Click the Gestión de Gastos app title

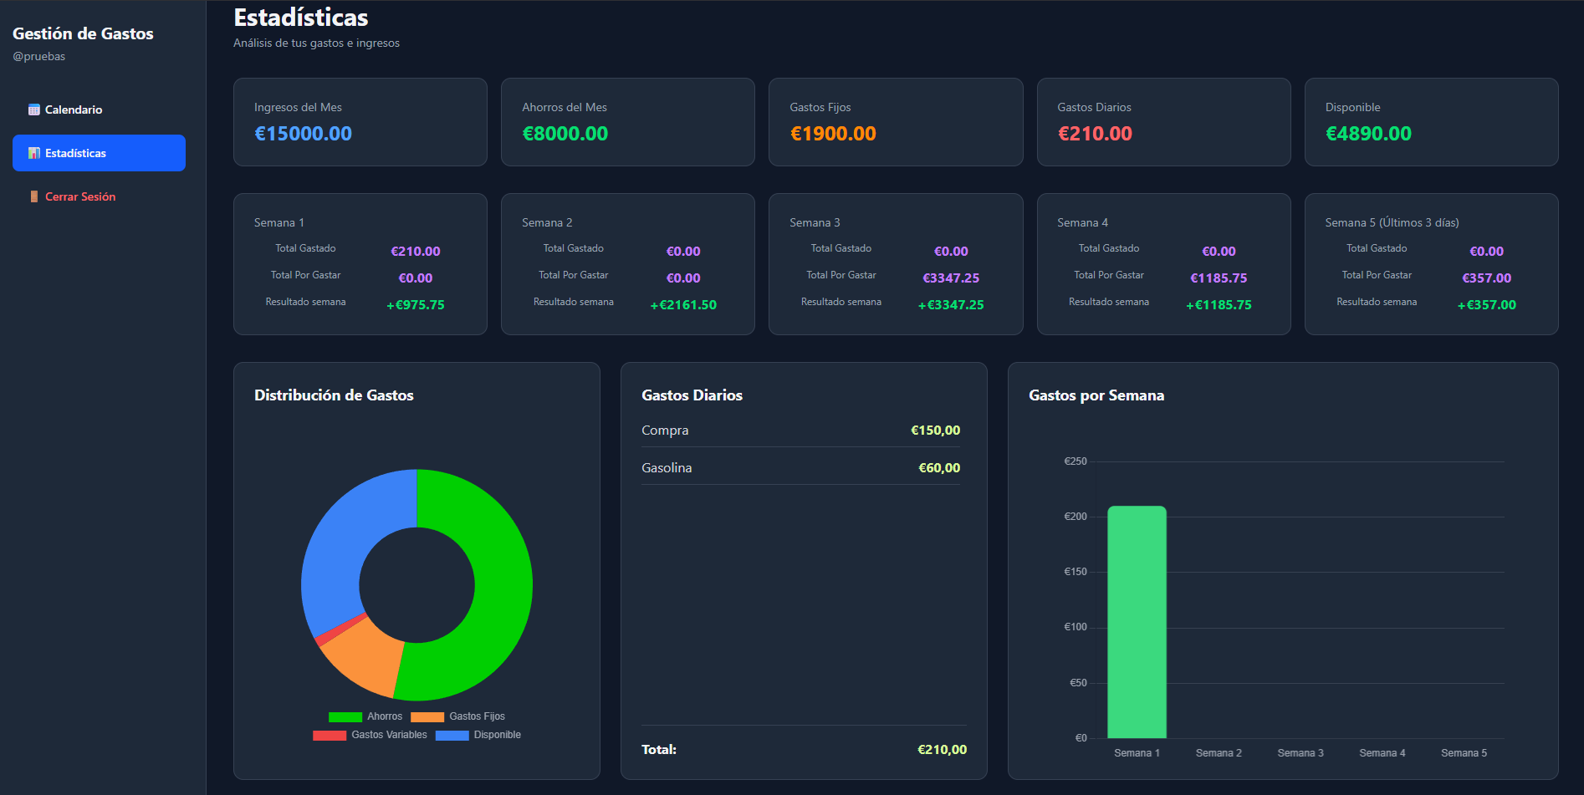[83, 33]
